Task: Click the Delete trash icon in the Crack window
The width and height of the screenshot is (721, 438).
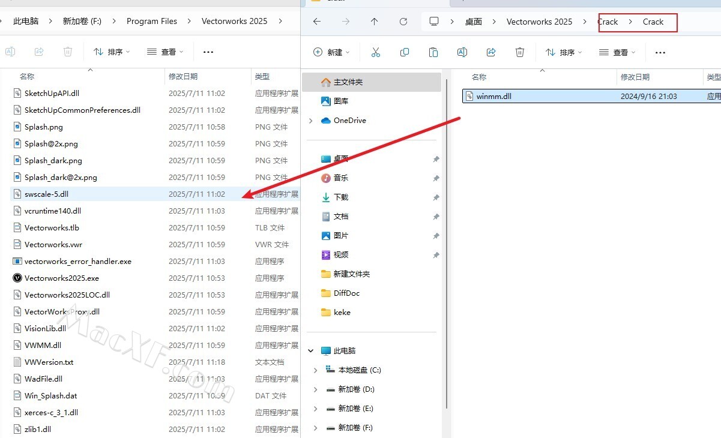Action: click(520, 52)
